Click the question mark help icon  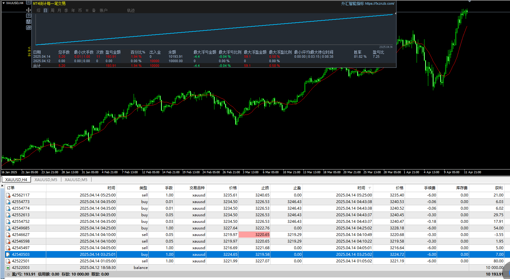29,16
